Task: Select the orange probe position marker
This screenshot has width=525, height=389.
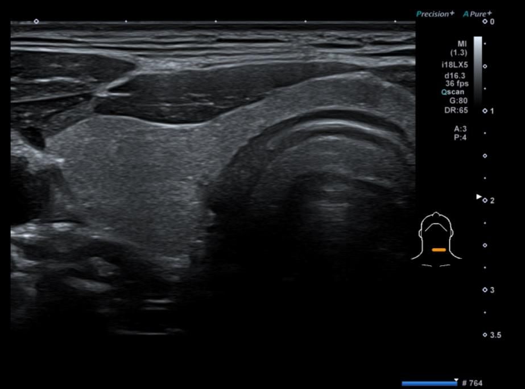Action: [439, 250]
